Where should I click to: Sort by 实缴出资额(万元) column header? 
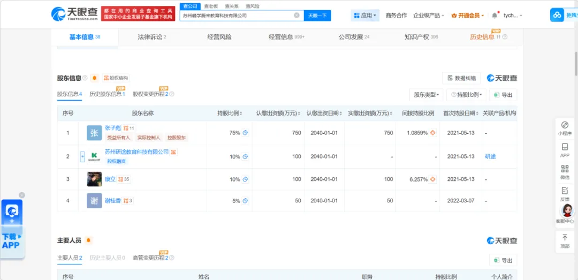370,113
